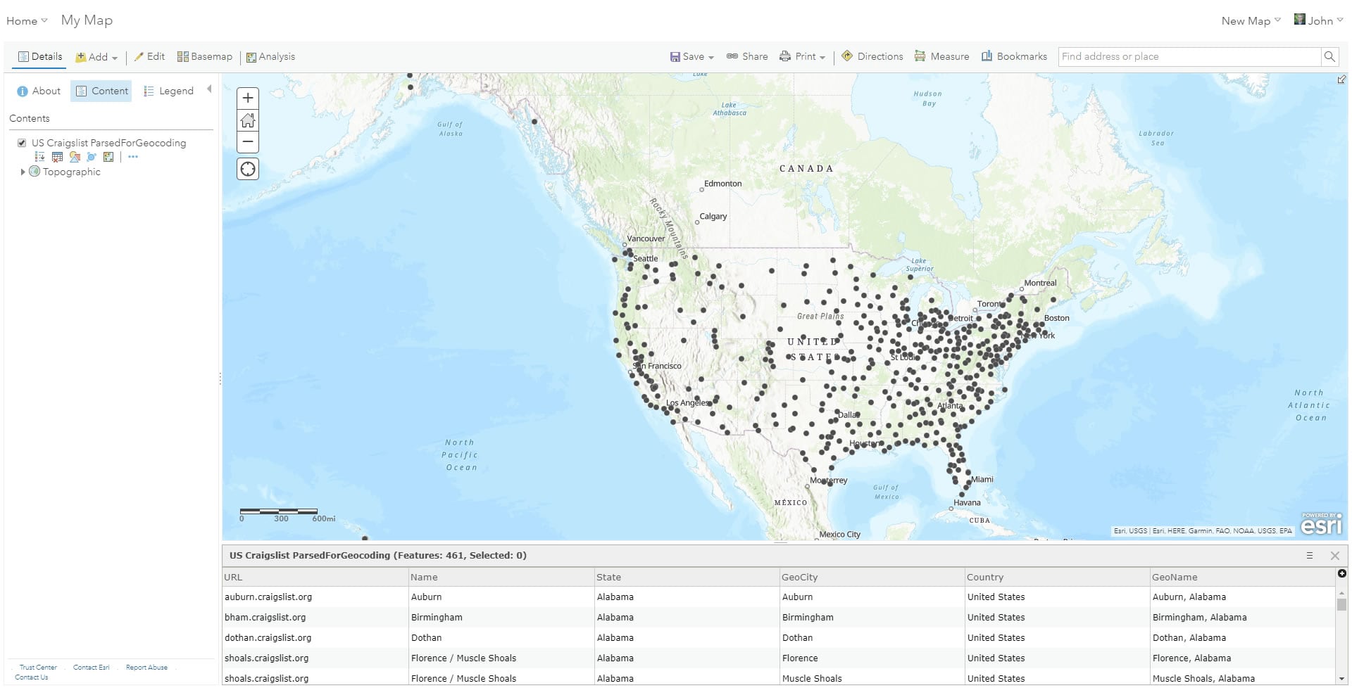1352x688 pixels.
Task: Hide the attribute table via layer table icon
Action: coord(57,157)
